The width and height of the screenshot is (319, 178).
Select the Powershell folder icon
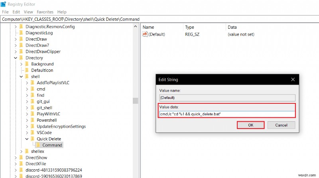tap(33, 120)
